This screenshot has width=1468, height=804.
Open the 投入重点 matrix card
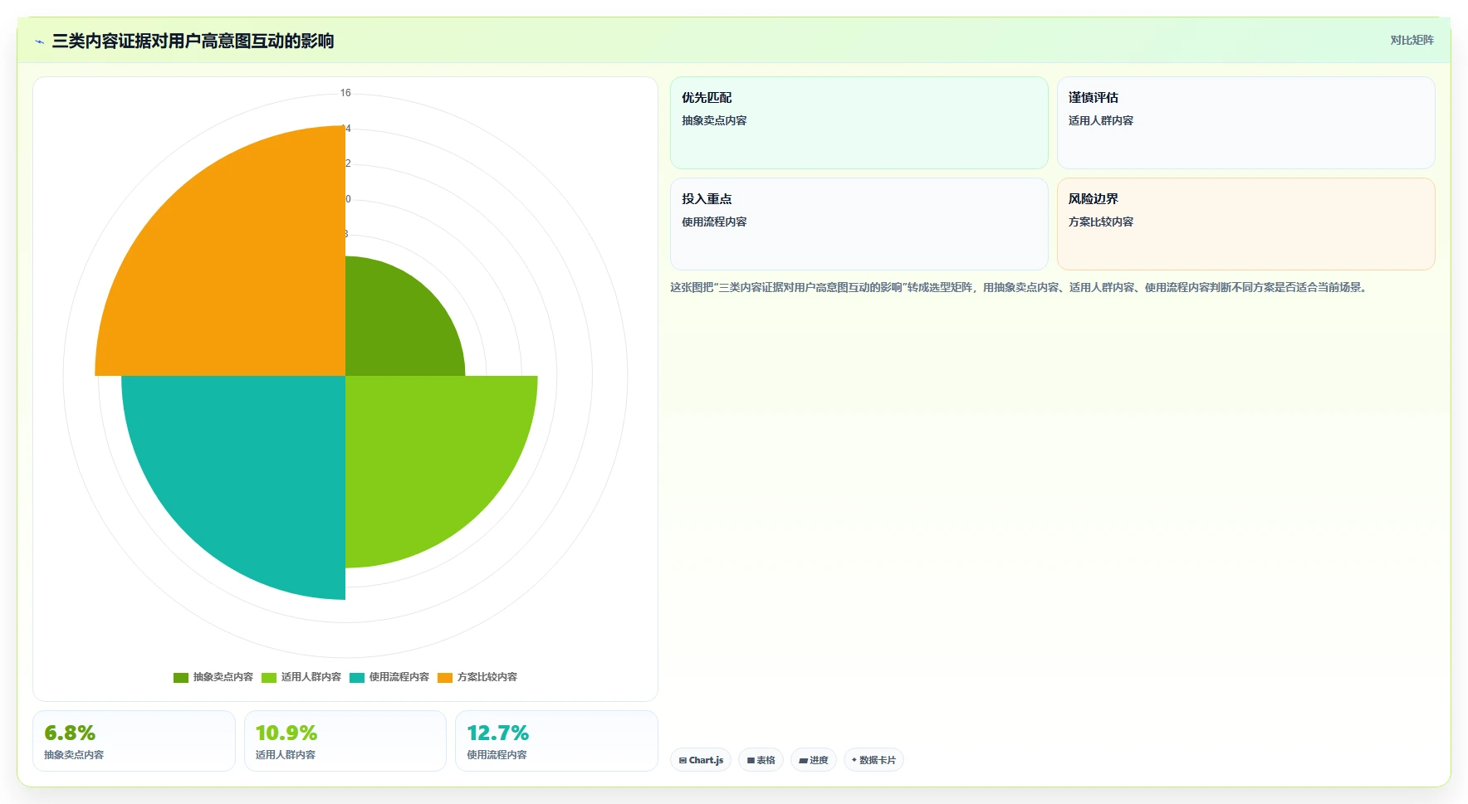859,224
